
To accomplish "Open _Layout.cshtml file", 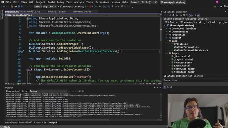I will (x=183, y=59).
